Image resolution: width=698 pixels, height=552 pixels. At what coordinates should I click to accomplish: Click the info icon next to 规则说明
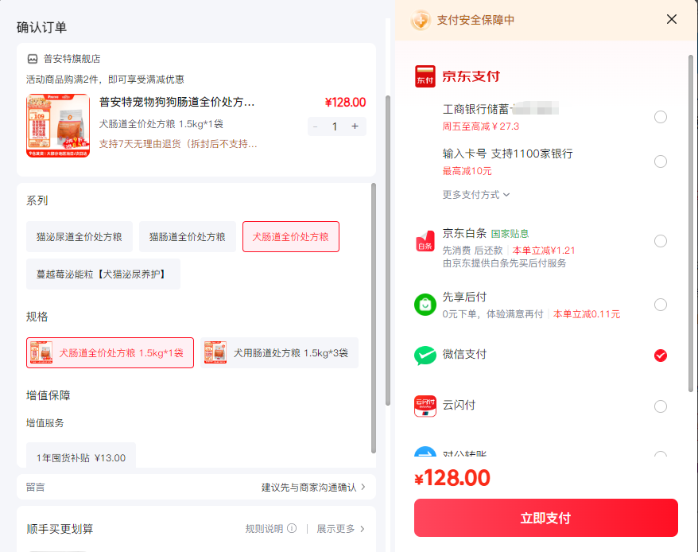tap(292, 528)
